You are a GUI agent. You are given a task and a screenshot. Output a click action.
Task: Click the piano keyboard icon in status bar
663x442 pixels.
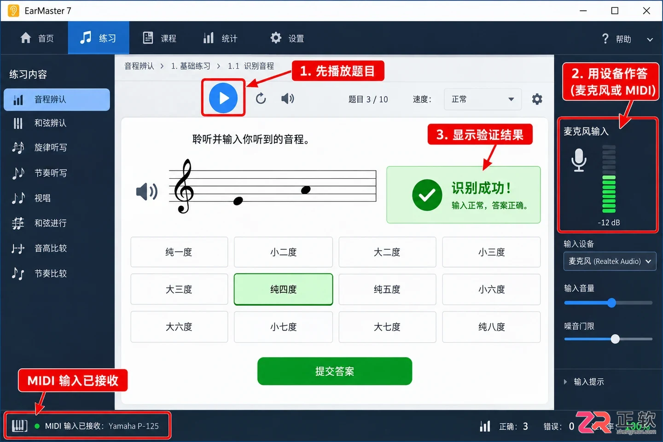click(19, 426)
